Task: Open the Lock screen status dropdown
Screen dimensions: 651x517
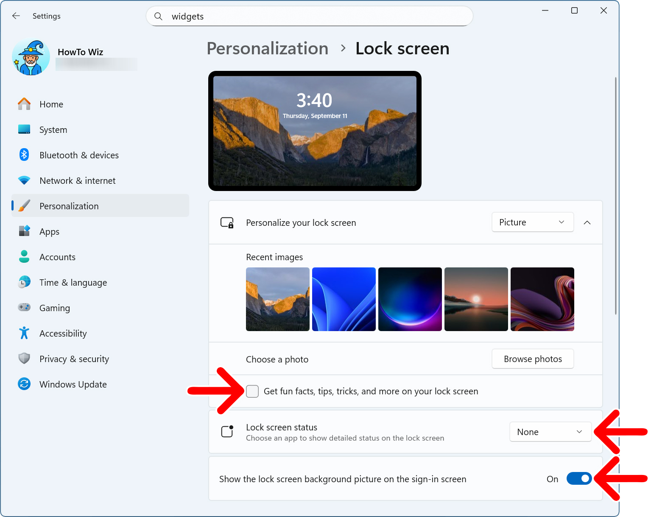Action: 550,432
